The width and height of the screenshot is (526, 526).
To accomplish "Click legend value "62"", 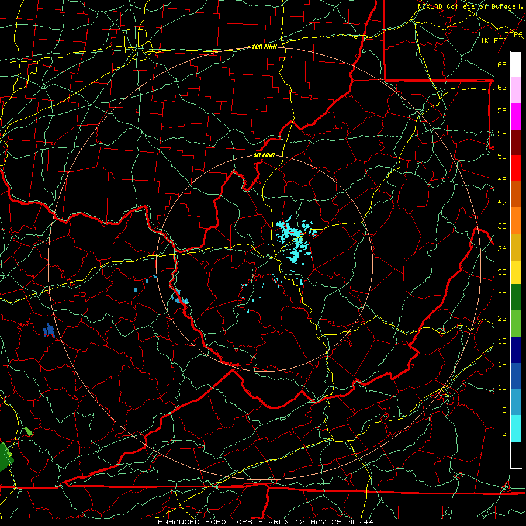I will pyautogui.click(x=502, y=88).
